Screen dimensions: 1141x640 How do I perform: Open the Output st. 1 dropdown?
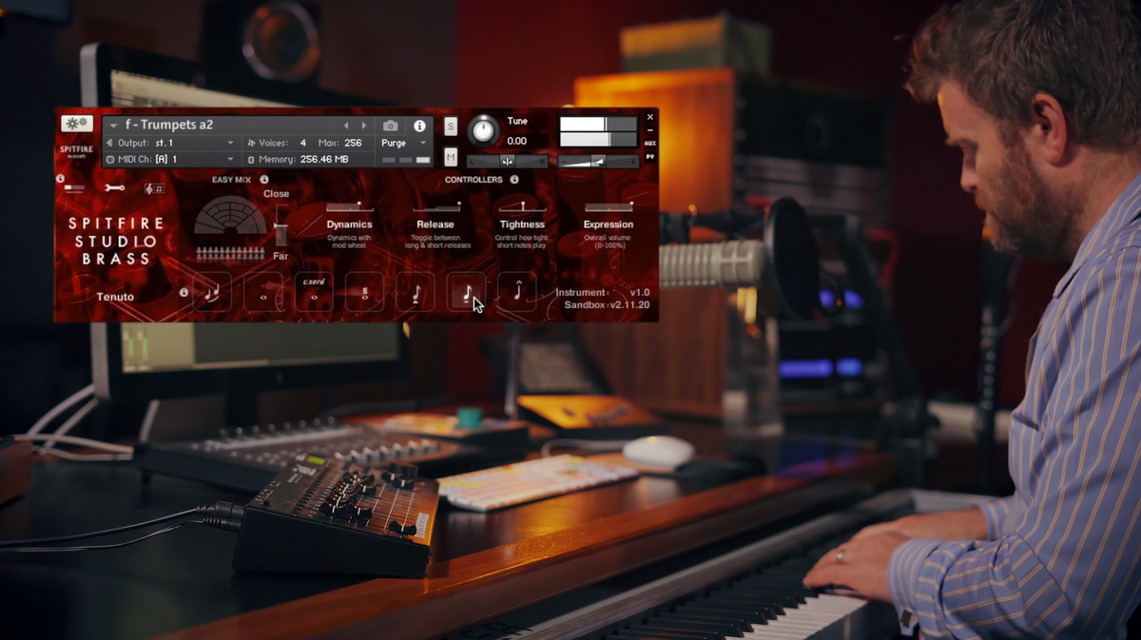pos(230,143)
